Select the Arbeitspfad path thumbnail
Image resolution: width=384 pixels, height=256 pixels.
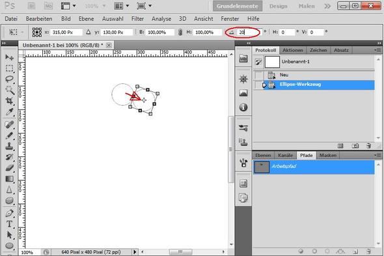[262, 167]
